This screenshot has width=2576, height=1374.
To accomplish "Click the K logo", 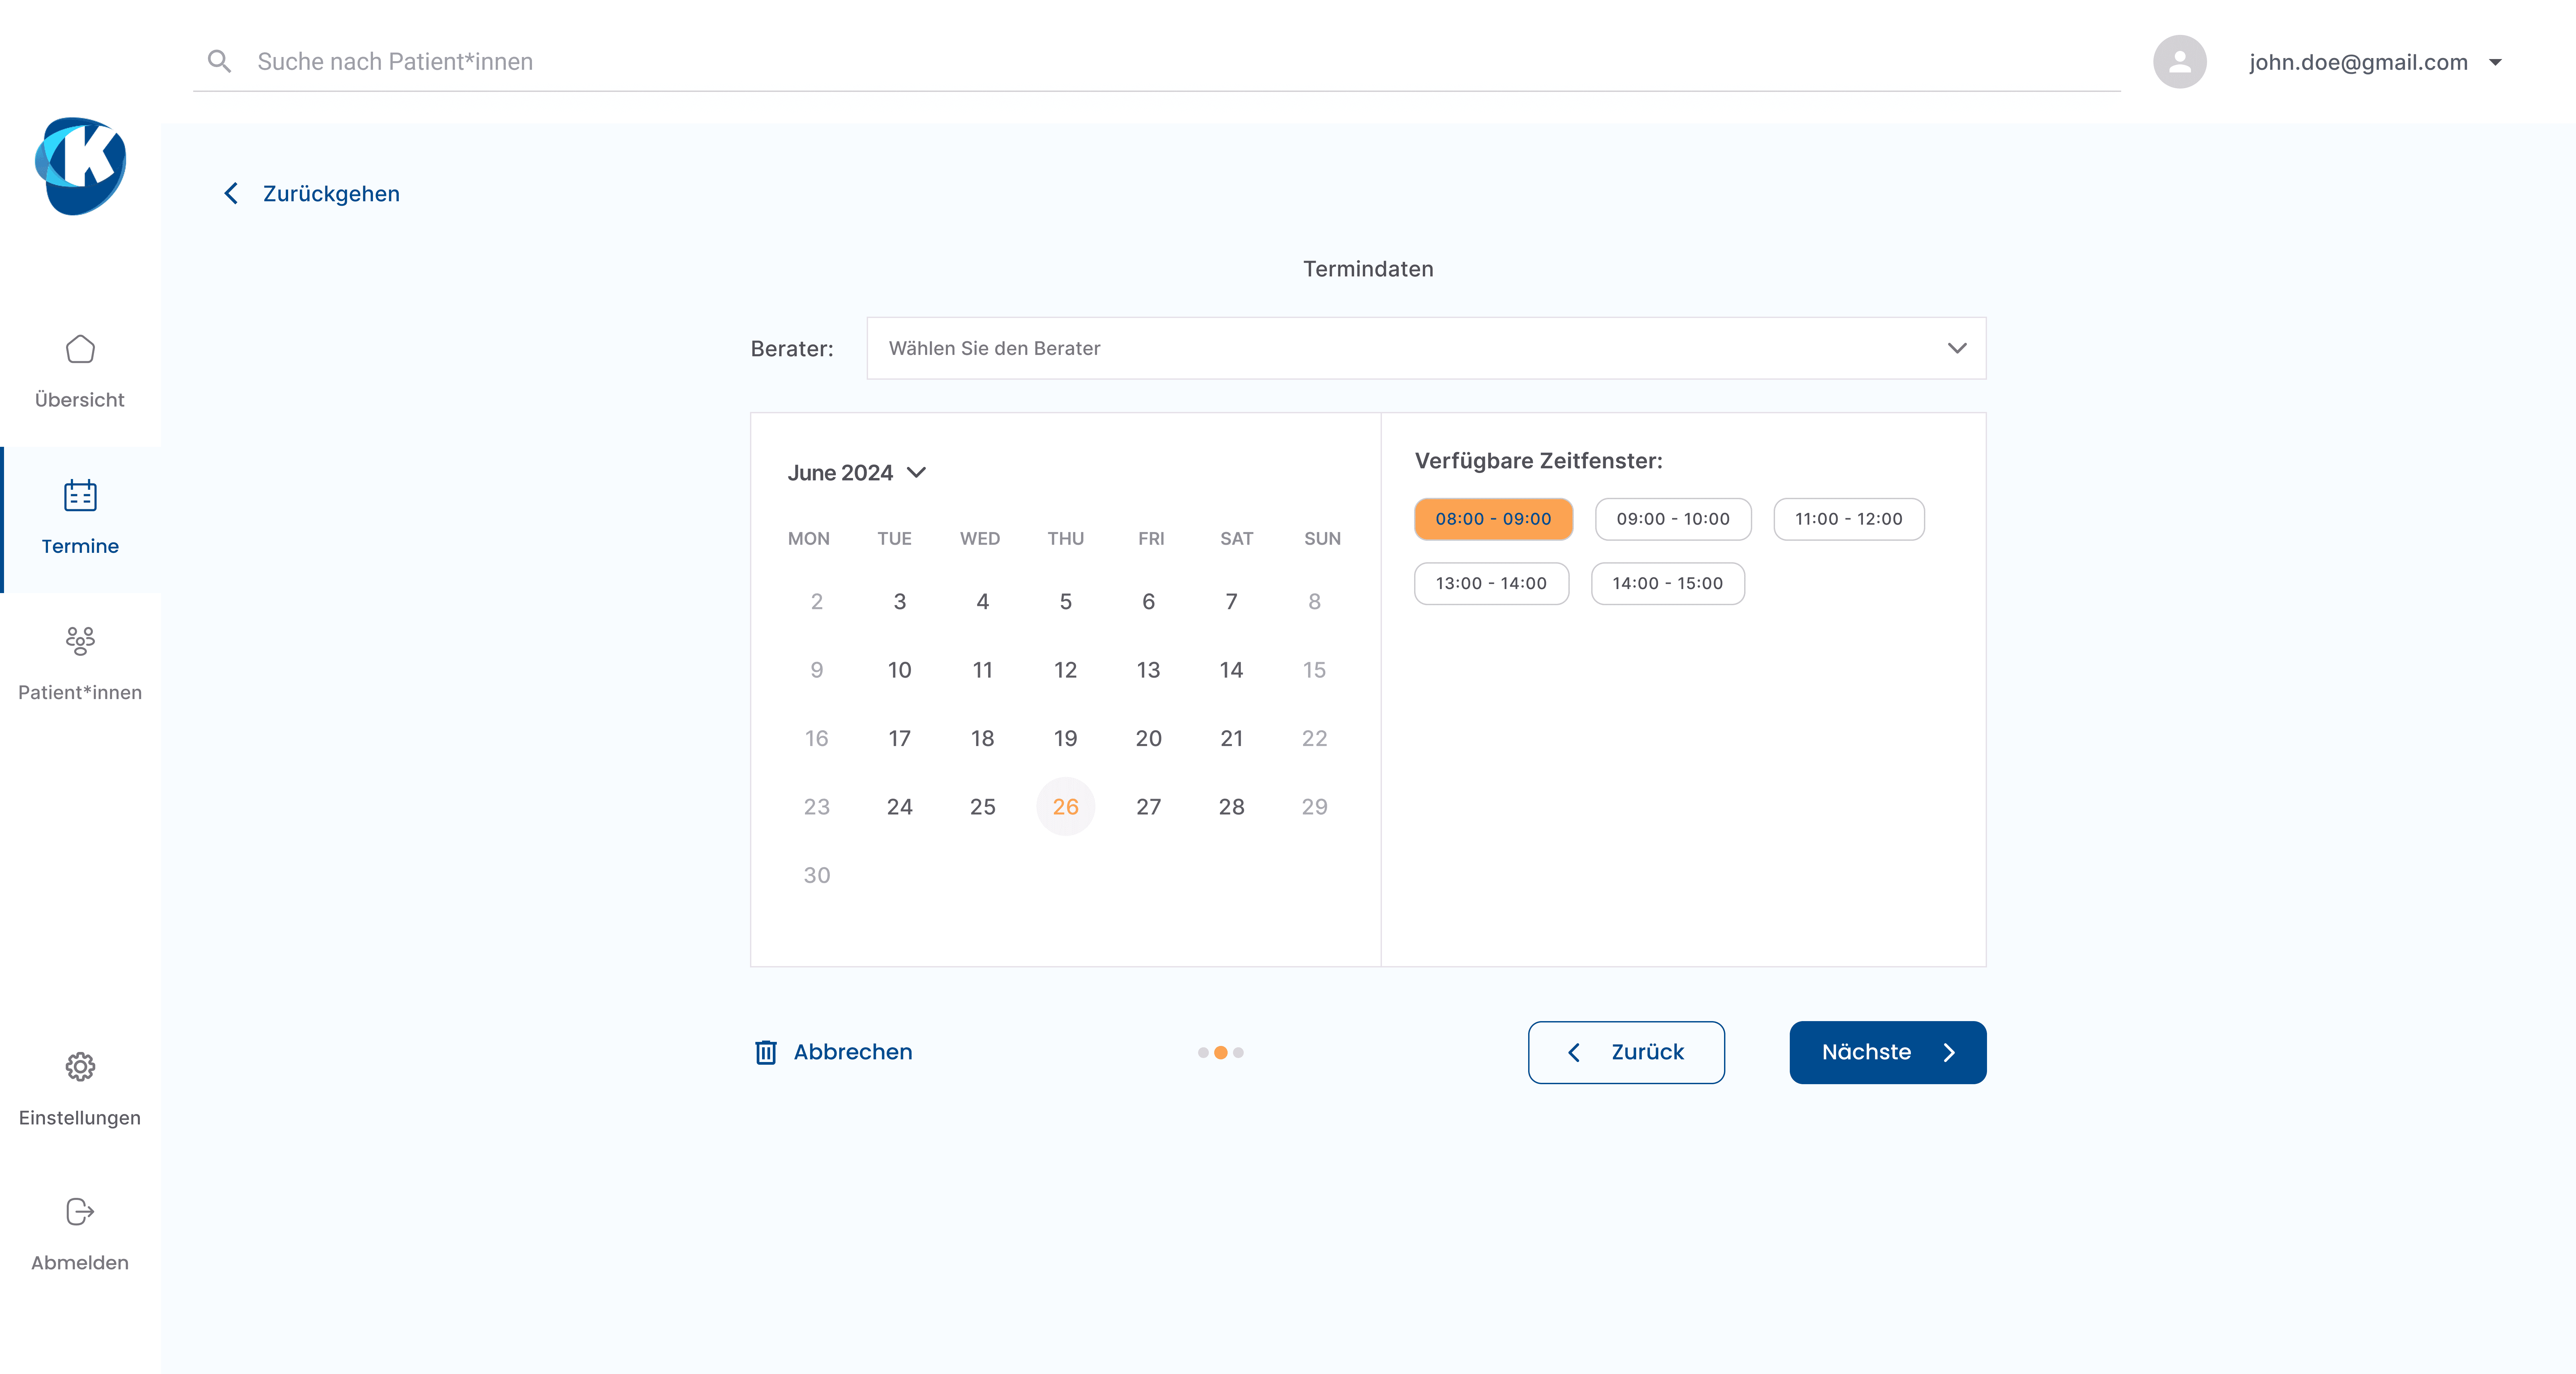I will coord(80,166).
